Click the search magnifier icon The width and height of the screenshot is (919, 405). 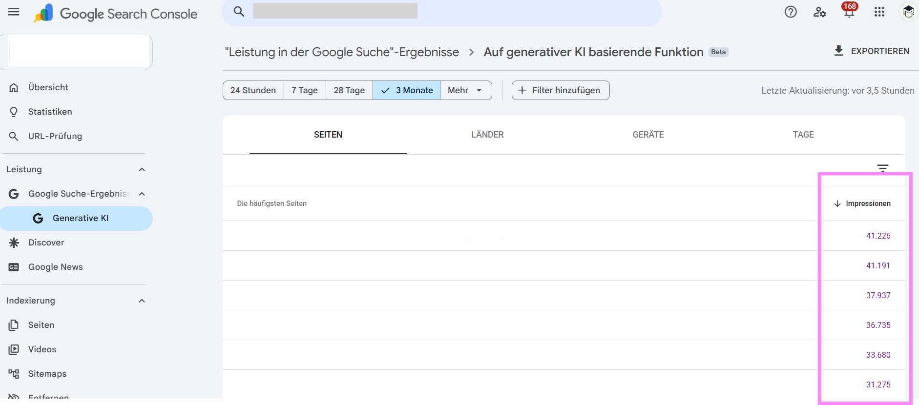tap(239, 11)
